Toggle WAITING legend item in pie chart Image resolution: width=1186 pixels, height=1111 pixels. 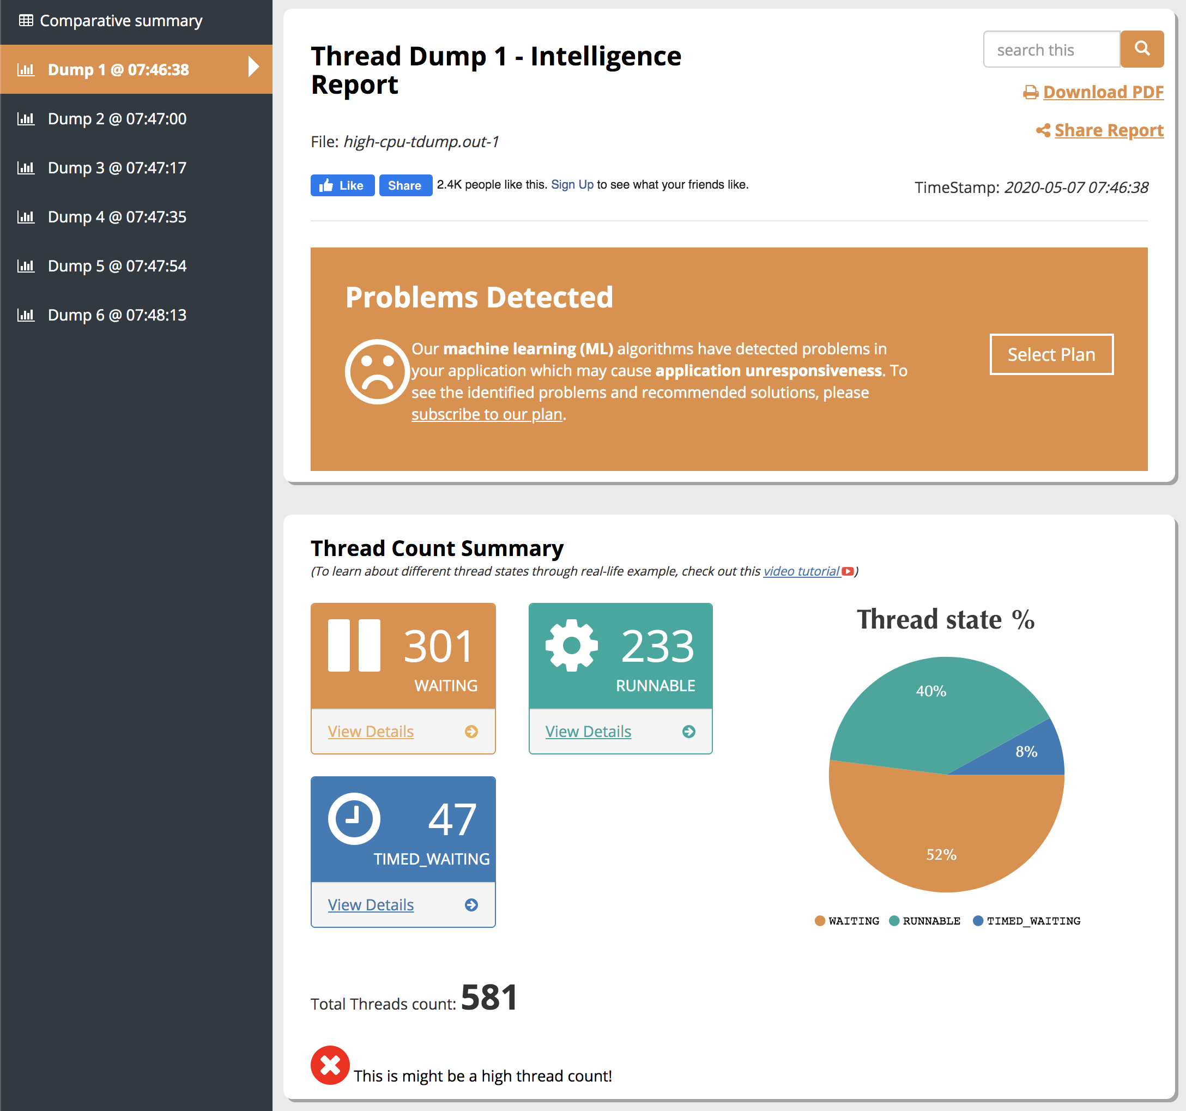pyautogui.click(x=846, y=921)
